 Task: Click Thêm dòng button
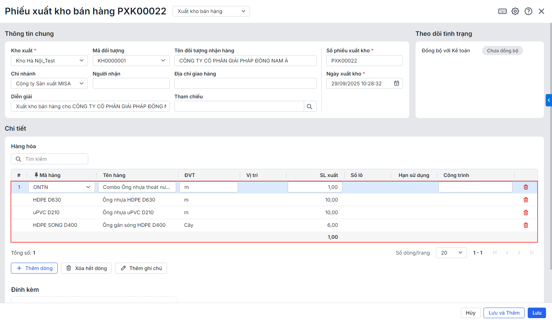pos(34,268)
